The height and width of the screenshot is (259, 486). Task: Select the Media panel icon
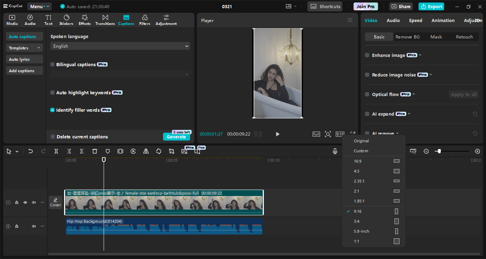(12, 20)
